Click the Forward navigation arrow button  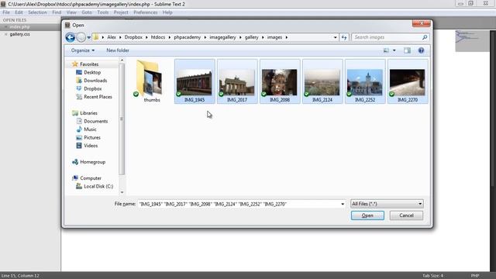tap(81, 37)
